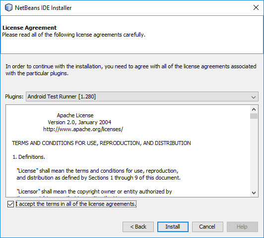Close the NetBeans IDE Installer window
The image size is (264, 238).
click(x=256, y=7)
